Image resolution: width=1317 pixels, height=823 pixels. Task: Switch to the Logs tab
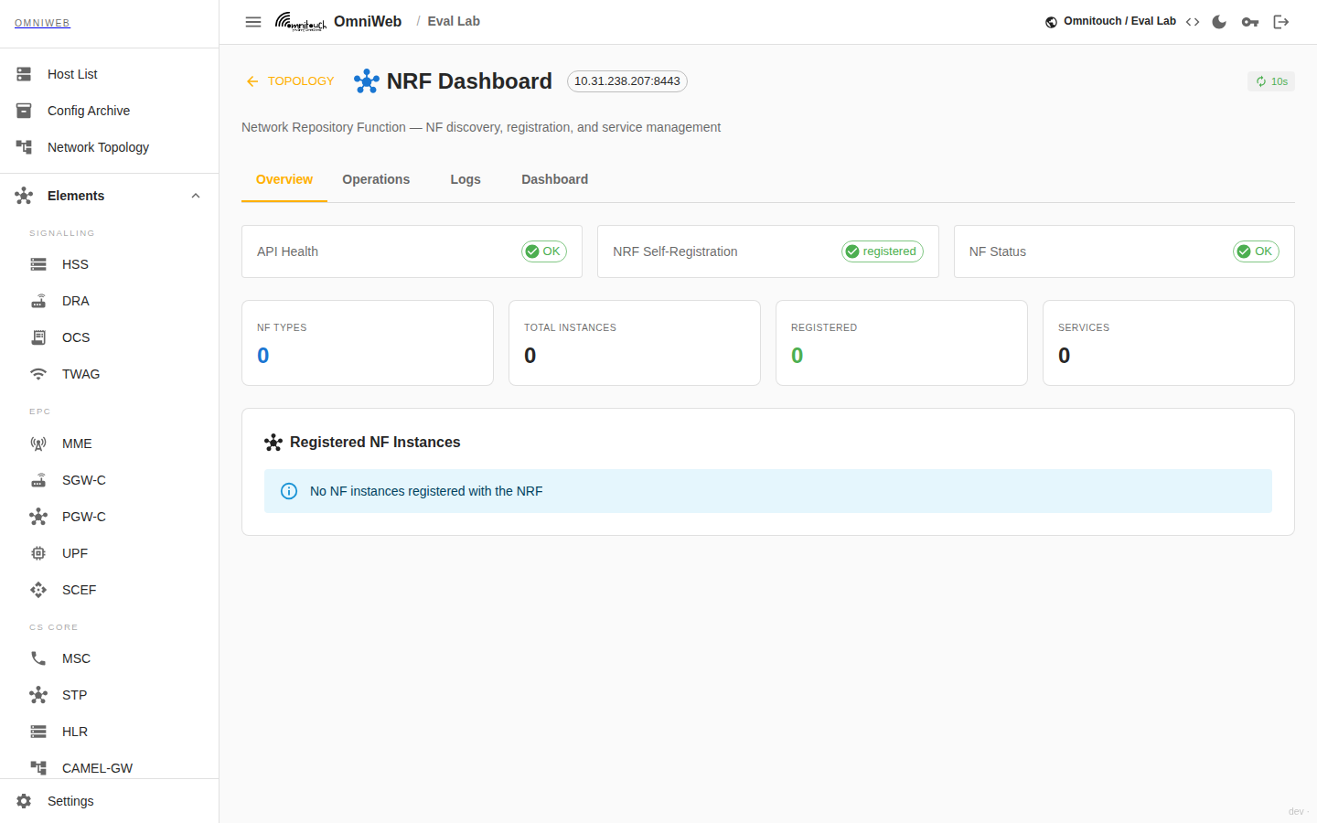tap(466, 180)
